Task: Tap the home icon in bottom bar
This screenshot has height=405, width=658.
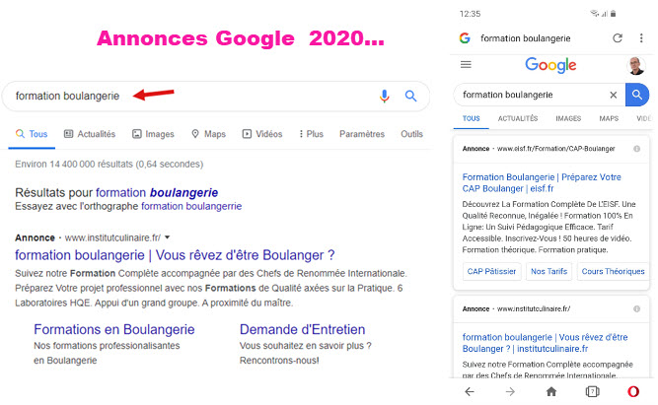Action: (x=551, y=391)
